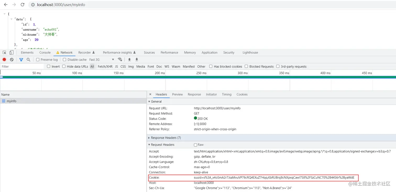Click the browser back arrow
The image size is (396, 192).
6,5
